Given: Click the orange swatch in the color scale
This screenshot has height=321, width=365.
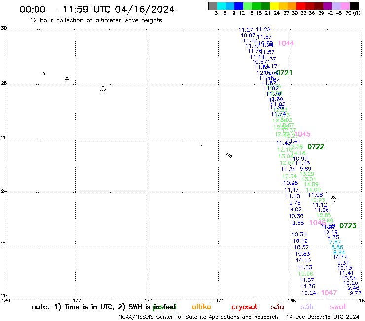Looking at the screenshot, I should (292, 6).
